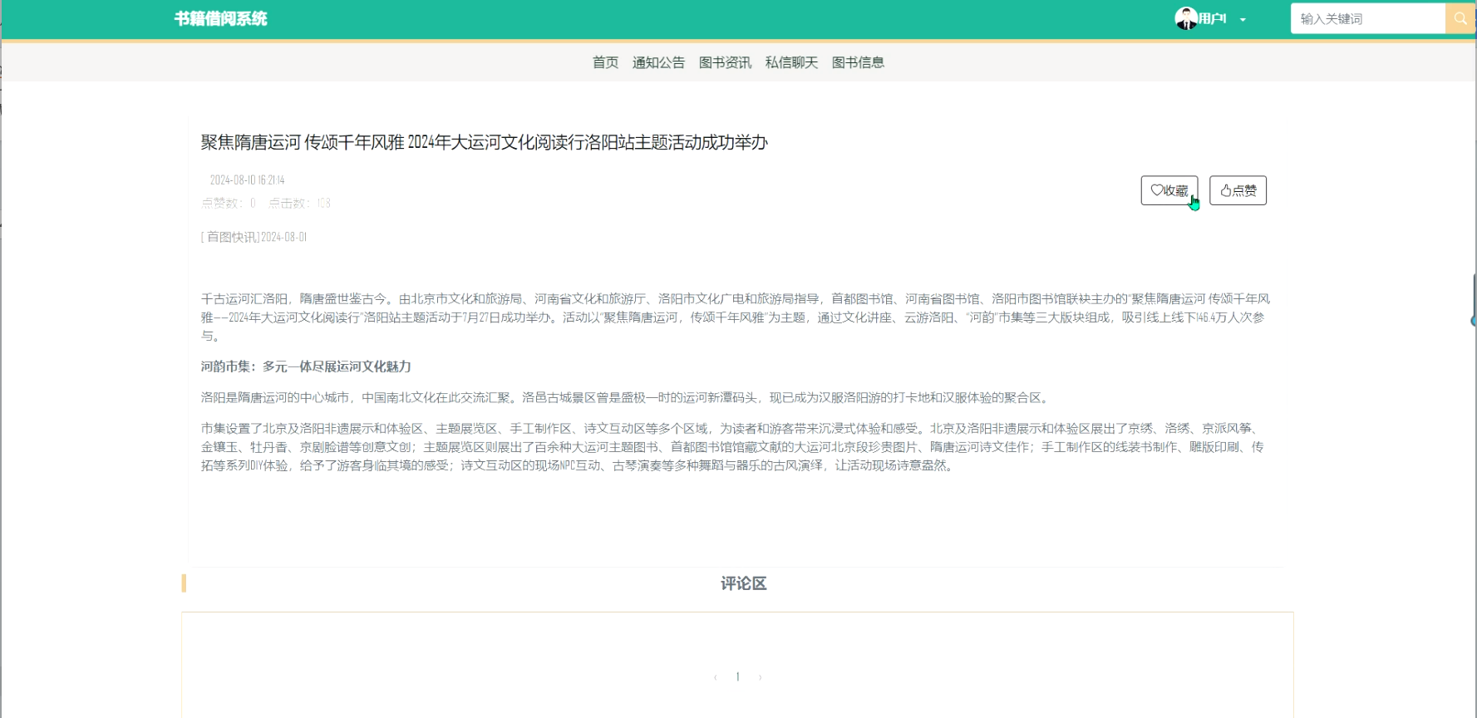1477x718 pixels.
Task: Click the search magnifier icon button
Action: tap(1460, 18)
